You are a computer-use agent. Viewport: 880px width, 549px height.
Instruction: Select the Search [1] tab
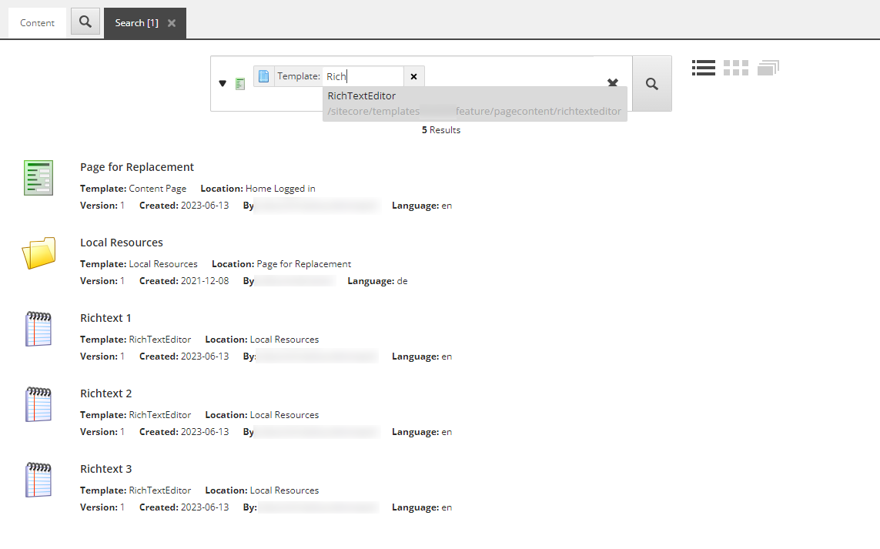[x=136, y=23]
